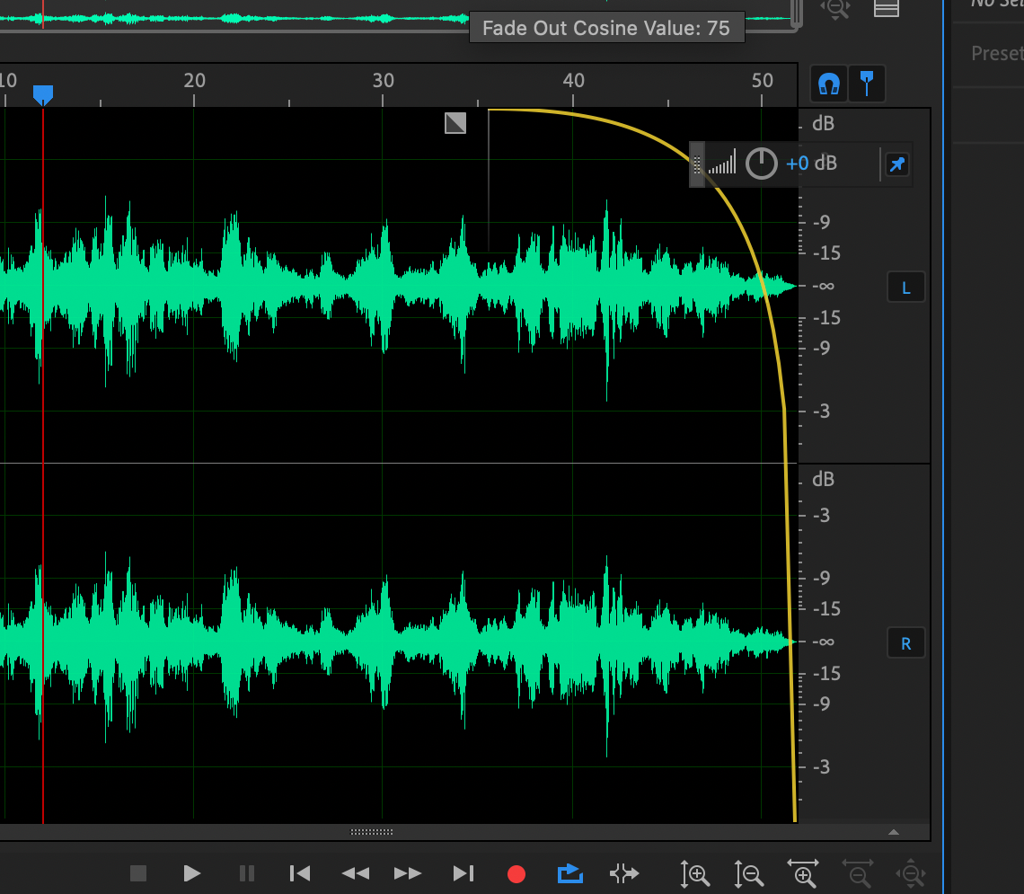Zoom out full icon in transport bar

pos(911,873)
